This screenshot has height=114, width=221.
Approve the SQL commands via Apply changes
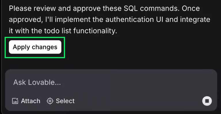pyautogui.click(x=35, y=47)
